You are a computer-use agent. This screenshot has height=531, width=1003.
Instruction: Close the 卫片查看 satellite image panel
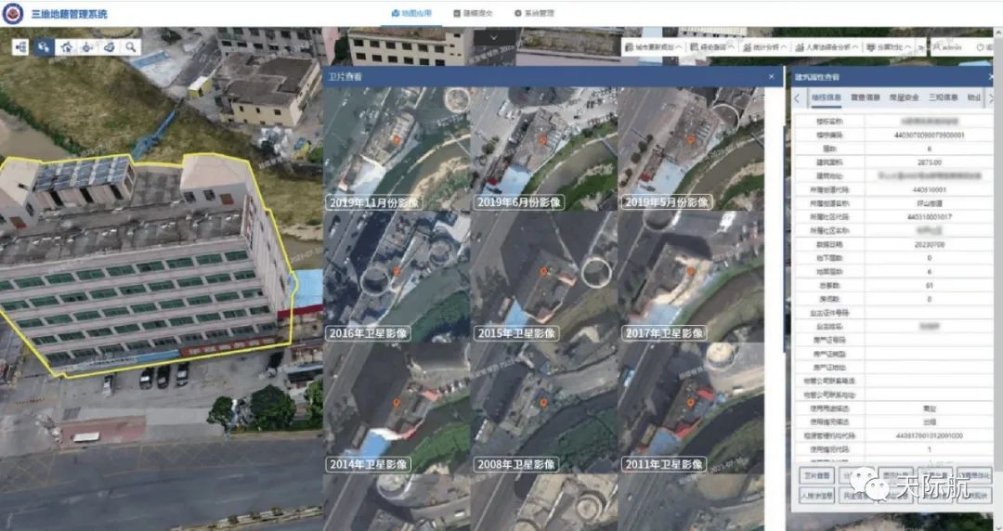[x=771, y=77]
